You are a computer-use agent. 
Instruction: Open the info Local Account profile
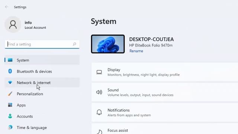click(x=26, y=25)
